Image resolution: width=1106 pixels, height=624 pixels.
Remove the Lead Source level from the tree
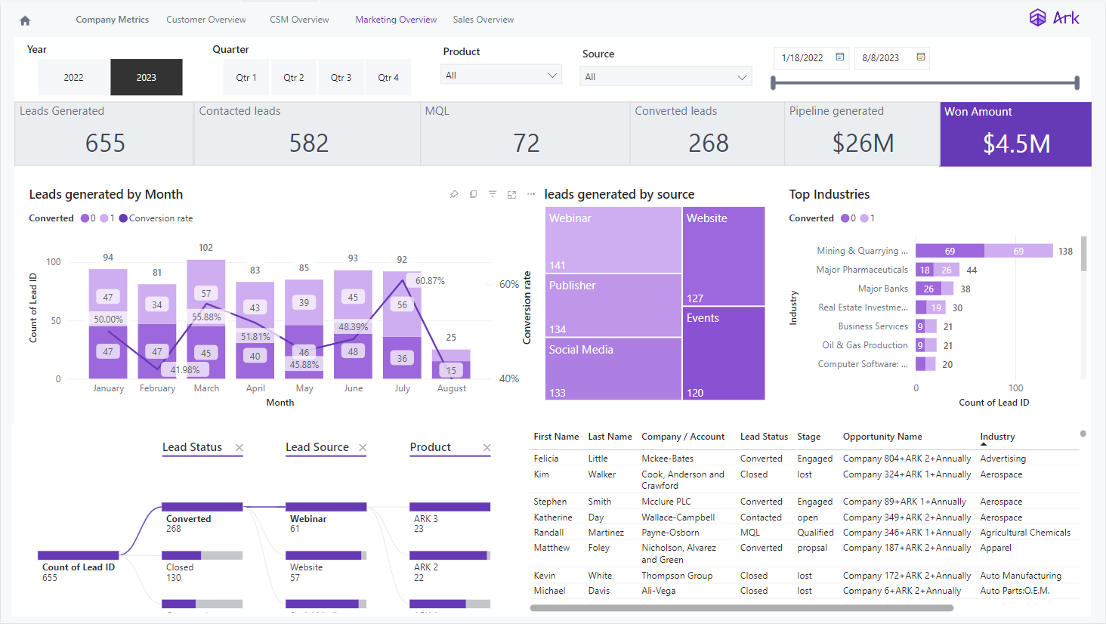tap(363, 447)
